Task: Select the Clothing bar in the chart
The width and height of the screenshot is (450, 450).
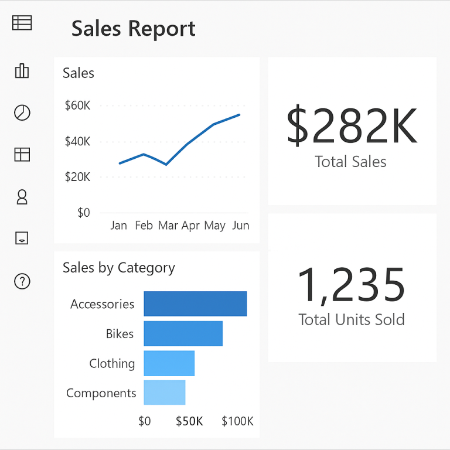Action: pos(169,363)
